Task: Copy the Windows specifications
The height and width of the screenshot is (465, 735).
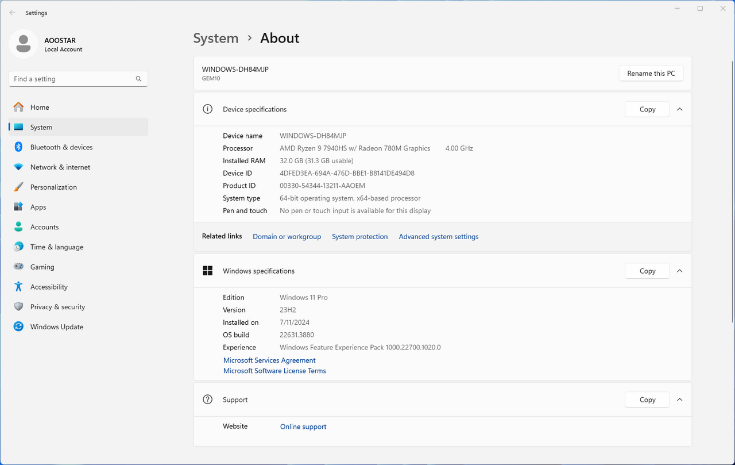Action: tap(647, 271)
